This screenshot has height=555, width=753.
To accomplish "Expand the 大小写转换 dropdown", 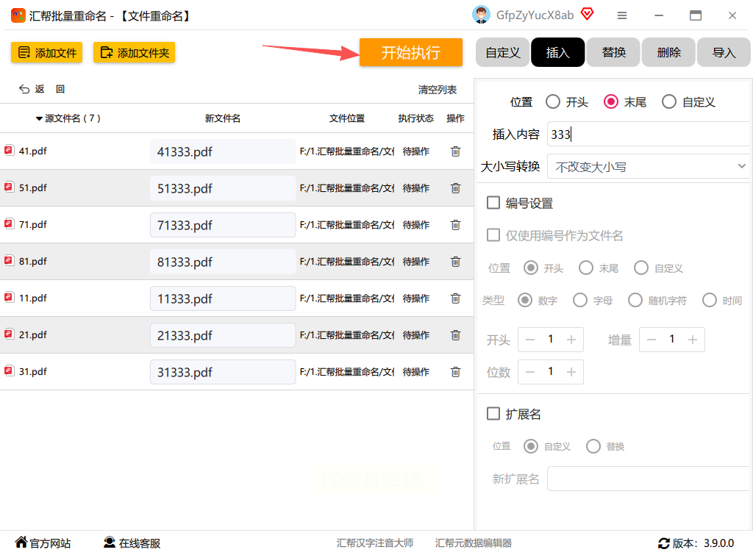I will pos(647,167).
